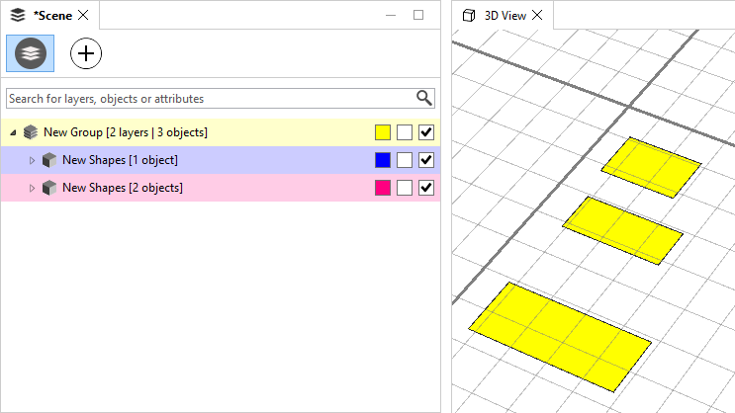Image resolution: width=735 pixels, height=413 pixels.
Task: Close the Scene tab
Action: pyautogui.click(x=83, y=15)
